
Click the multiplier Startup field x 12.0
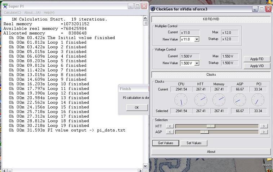(x=230, y=39)
